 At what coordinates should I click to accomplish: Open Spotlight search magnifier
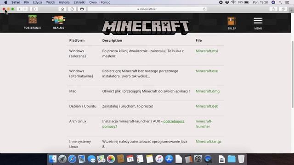[x=280, y=2]
